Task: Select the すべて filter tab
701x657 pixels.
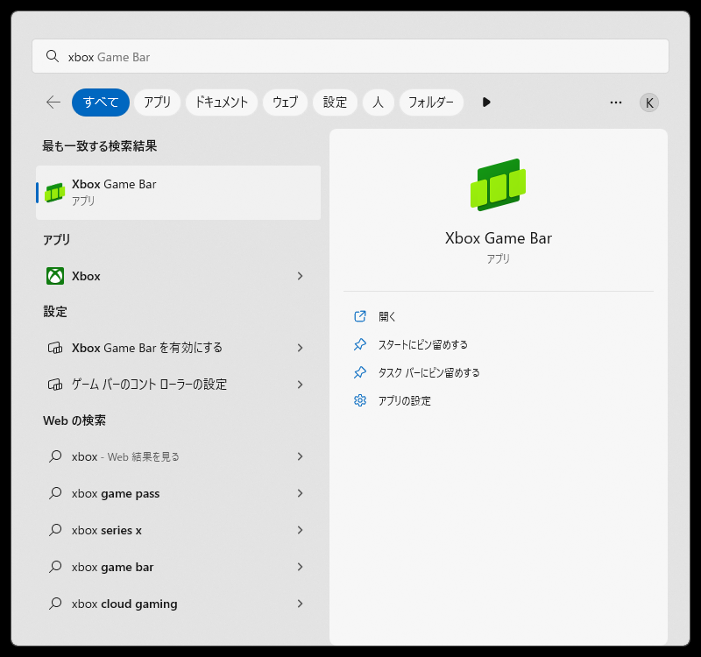Action: [101, 102]
